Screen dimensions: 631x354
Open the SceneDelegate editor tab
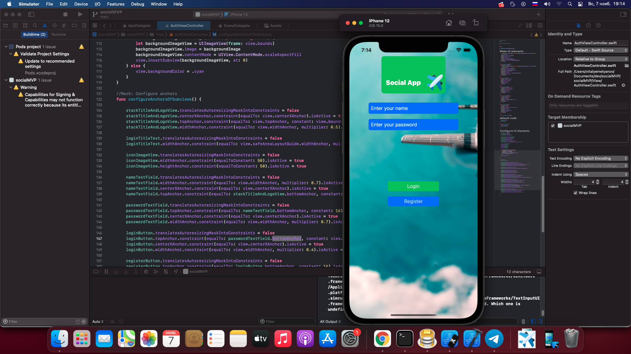(234, 26)
